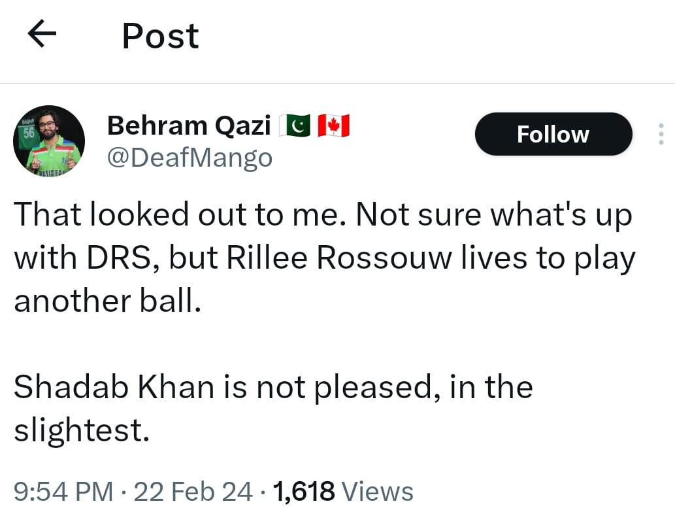Click the Behram Qazi display name
The height and width of the screenshot is (525, 675).
[x=189, y=126]
